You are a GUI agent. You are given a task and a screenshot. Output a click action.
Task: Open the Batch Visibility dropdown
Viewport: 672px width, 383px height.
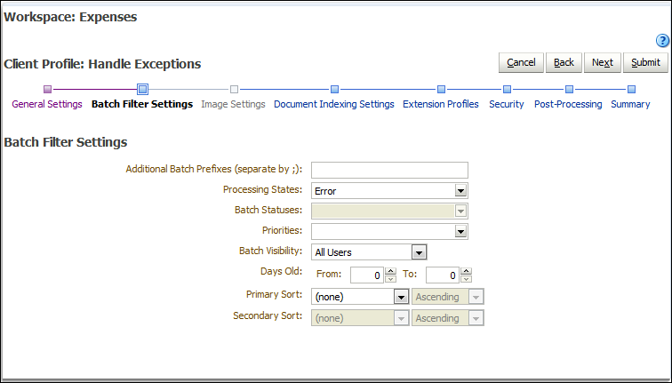pyautogui.click(x=420, y=252)
